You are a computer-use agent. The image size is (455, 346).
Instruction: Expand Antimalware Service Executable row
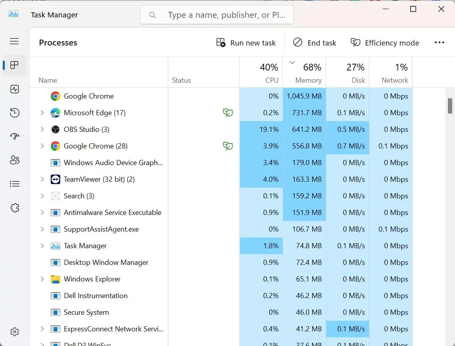tap(42, 213)
